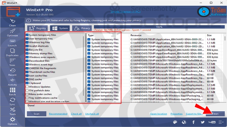This screenshot has width=227, height=127.
Task: Open the Recent section
Action: [x=12, y=72]
